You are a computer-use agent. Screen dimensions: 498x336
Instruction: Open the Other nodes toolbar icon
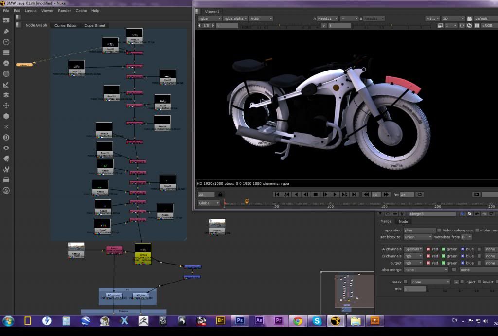coord(6,180)
